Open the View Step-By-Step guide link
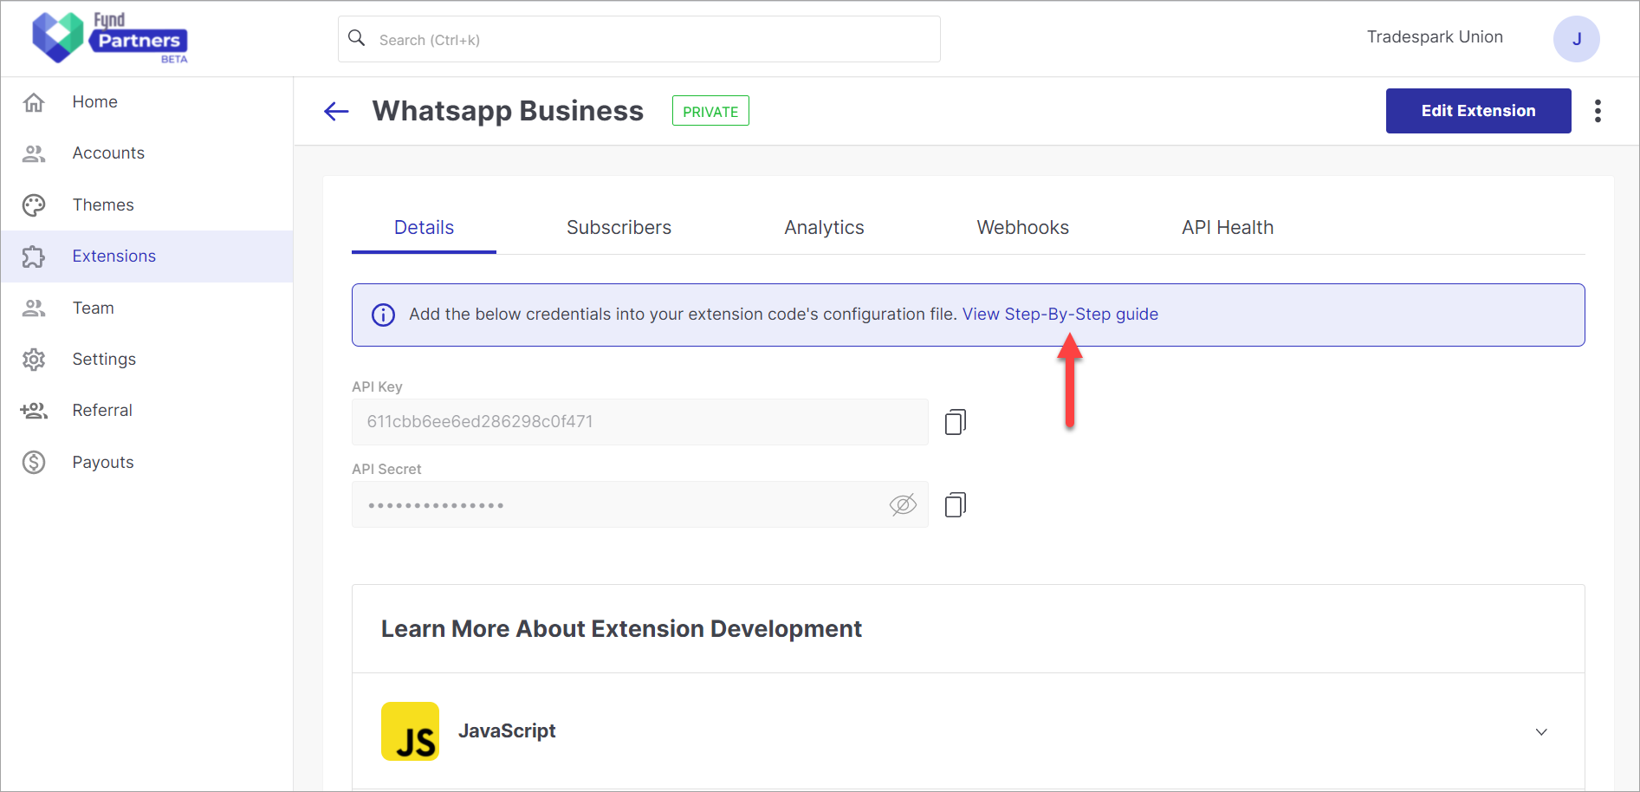The width and height of the screenshot is (1640, 792). point(1060,315)
